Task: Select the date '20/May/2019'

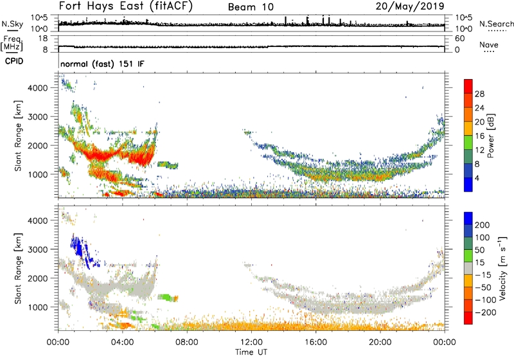Action: click(410, 6)
